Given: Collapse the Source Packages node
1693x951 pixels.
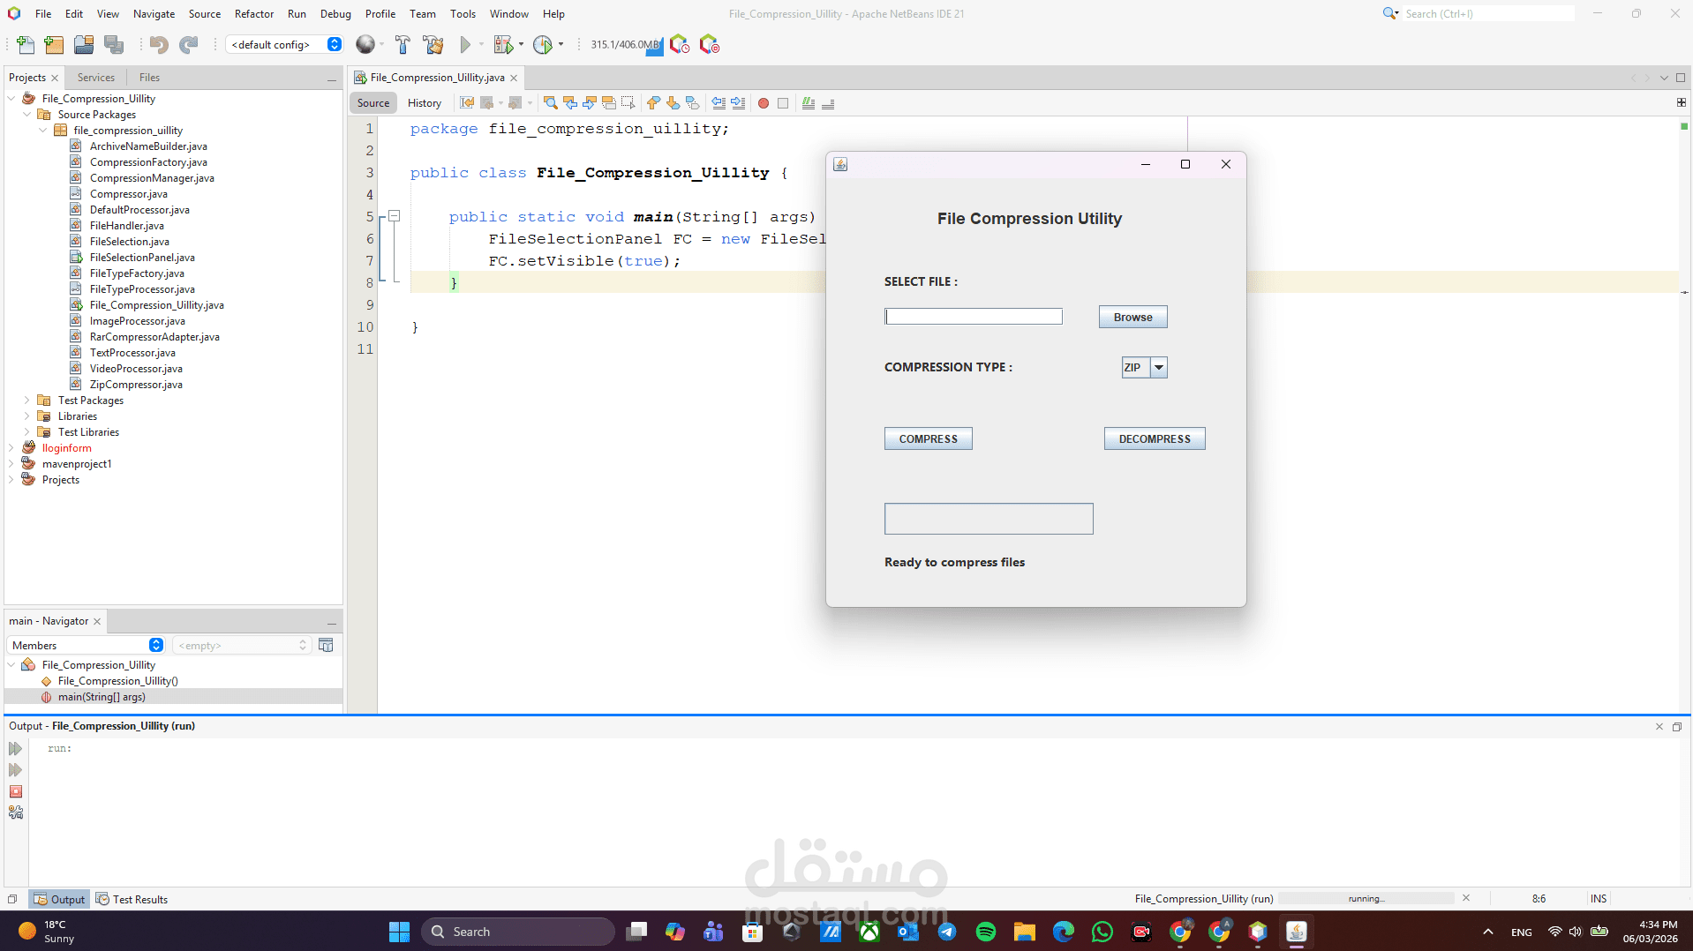Looking at the screenshot, I should click(x=27, y=115).
